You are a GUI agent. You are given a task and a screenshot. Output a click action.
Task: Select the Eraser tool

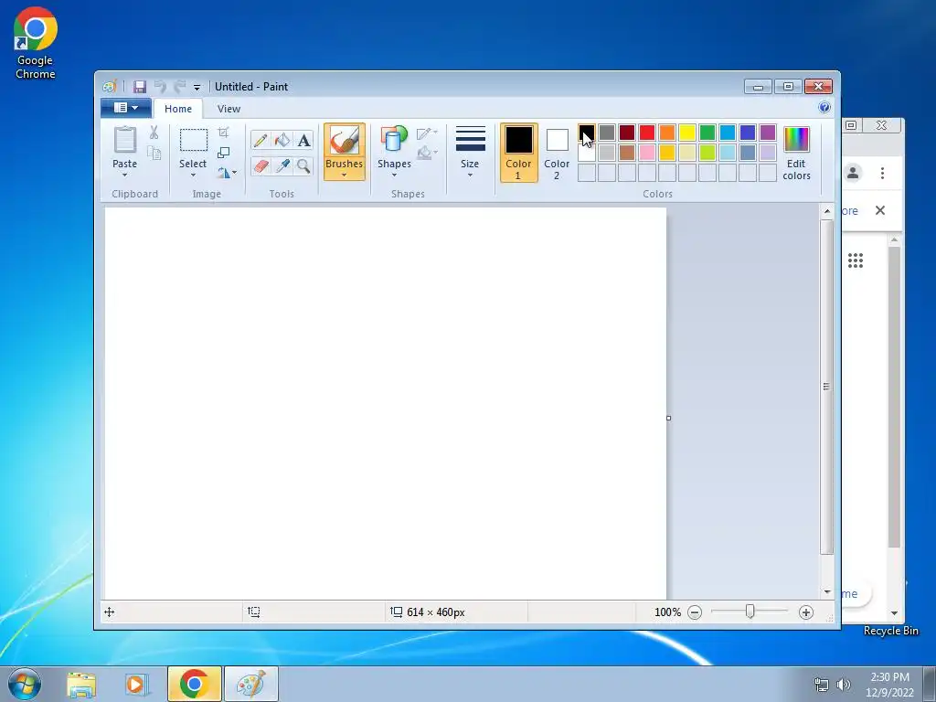[261, 165]
